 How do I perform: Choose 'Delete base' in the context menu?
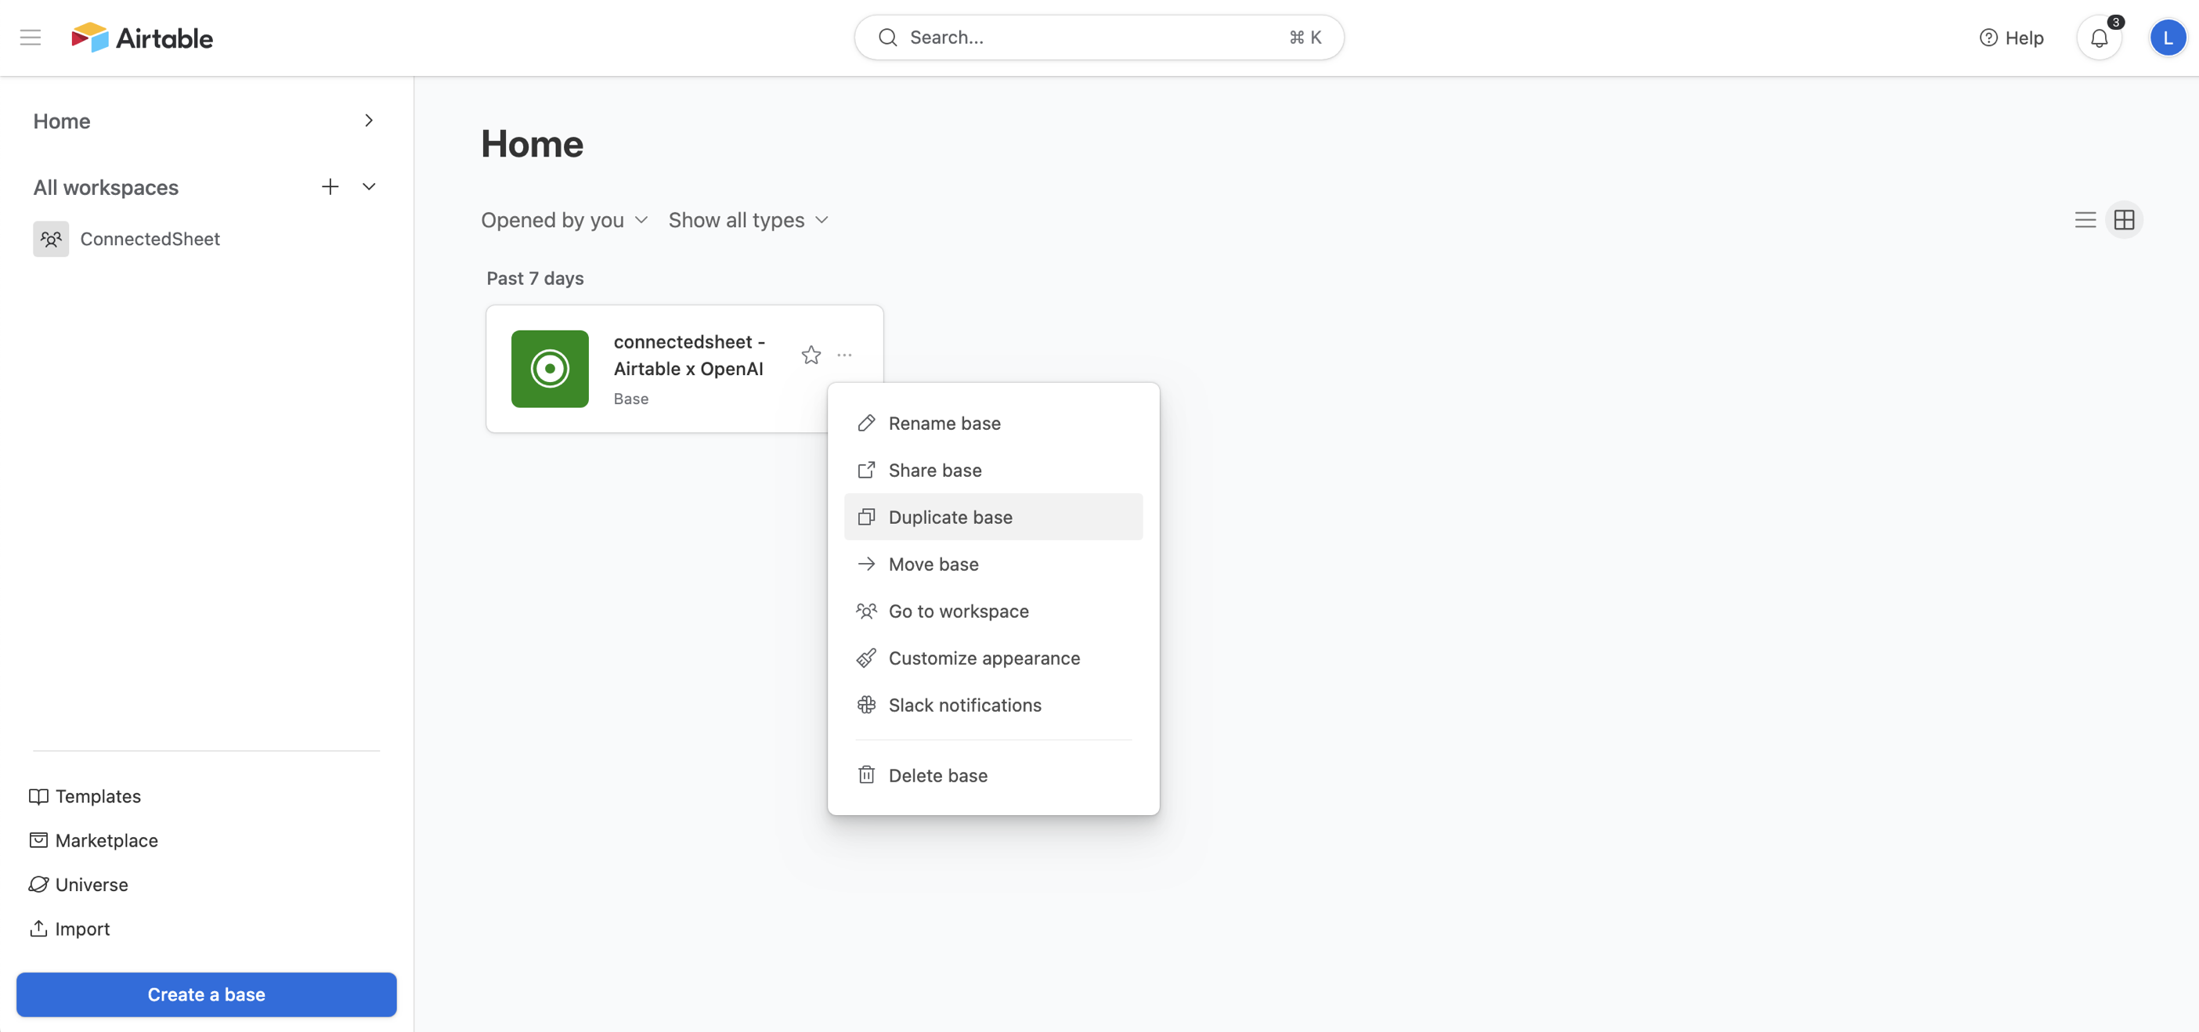[x=938, y=775]
